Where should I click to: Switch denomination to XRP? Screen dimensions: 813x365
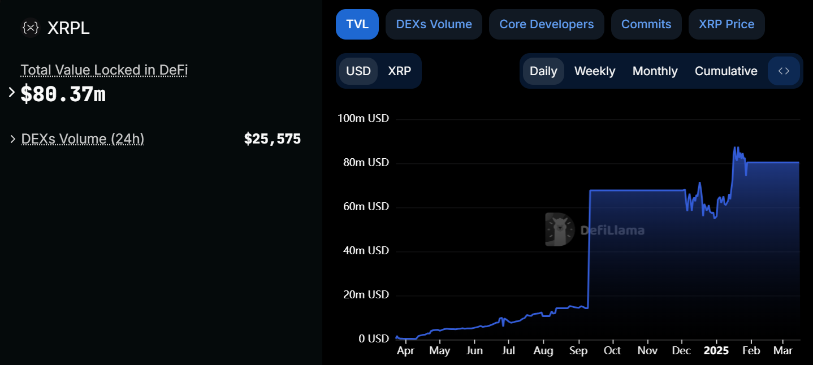(x=400, y=71)
